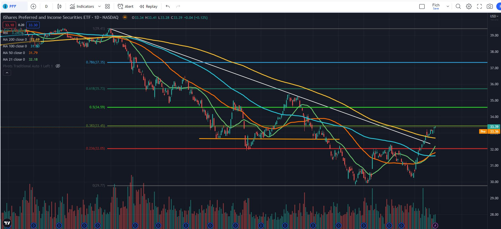This screenshot has height=229, width=501.
Task: Collapse the indicator legend arrow
Action: 7,73
